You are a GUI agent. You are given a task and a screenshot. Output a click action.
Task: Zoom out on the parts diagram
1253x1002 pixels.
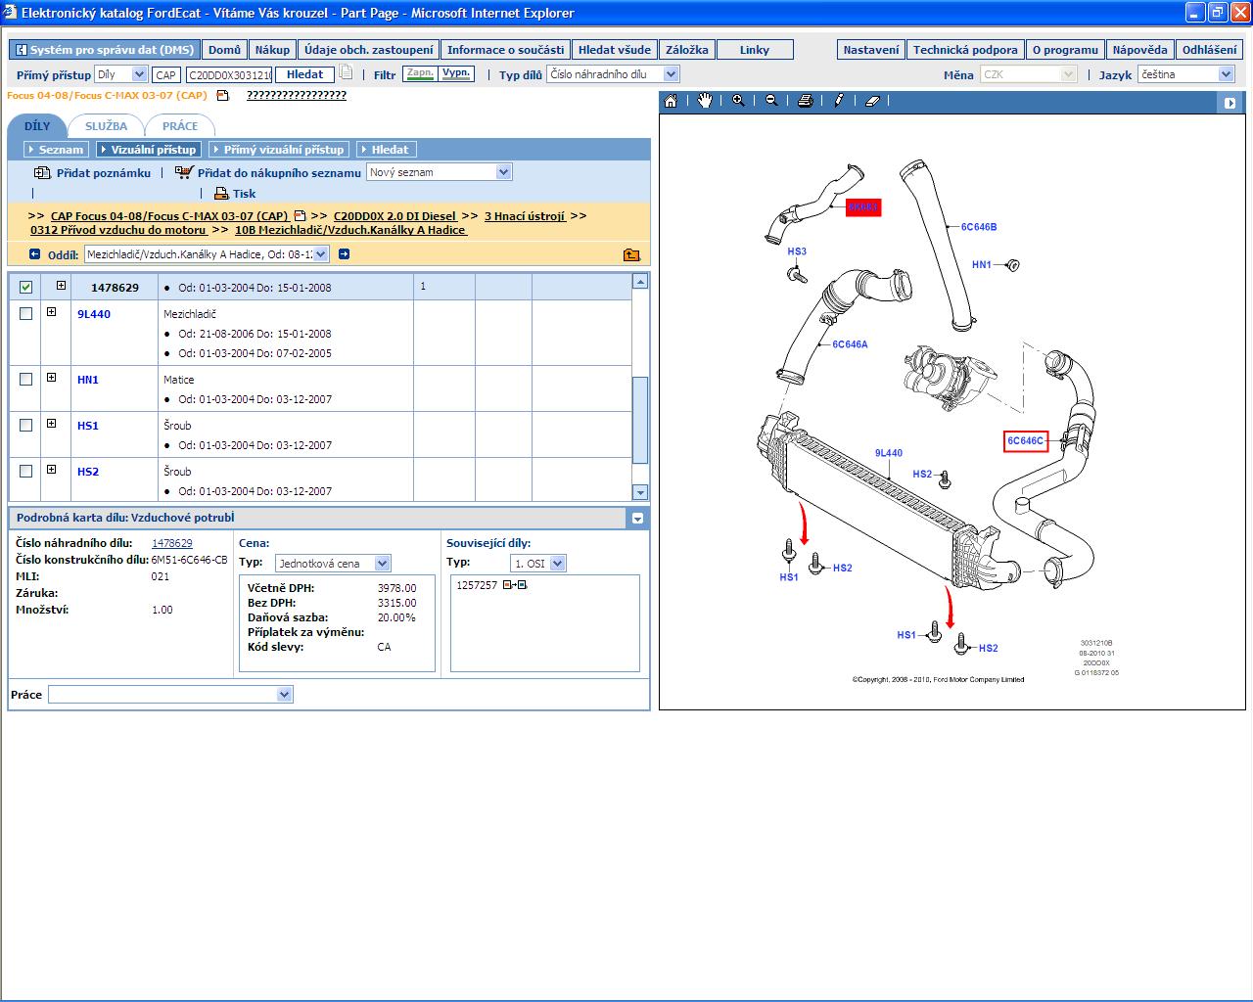tap(771, 101)
